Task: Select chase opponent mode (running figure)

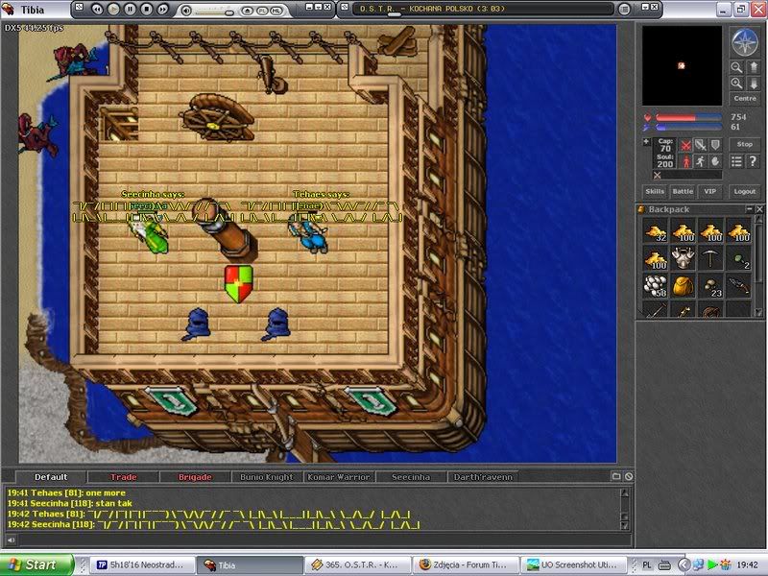Action: coord(701,161)
